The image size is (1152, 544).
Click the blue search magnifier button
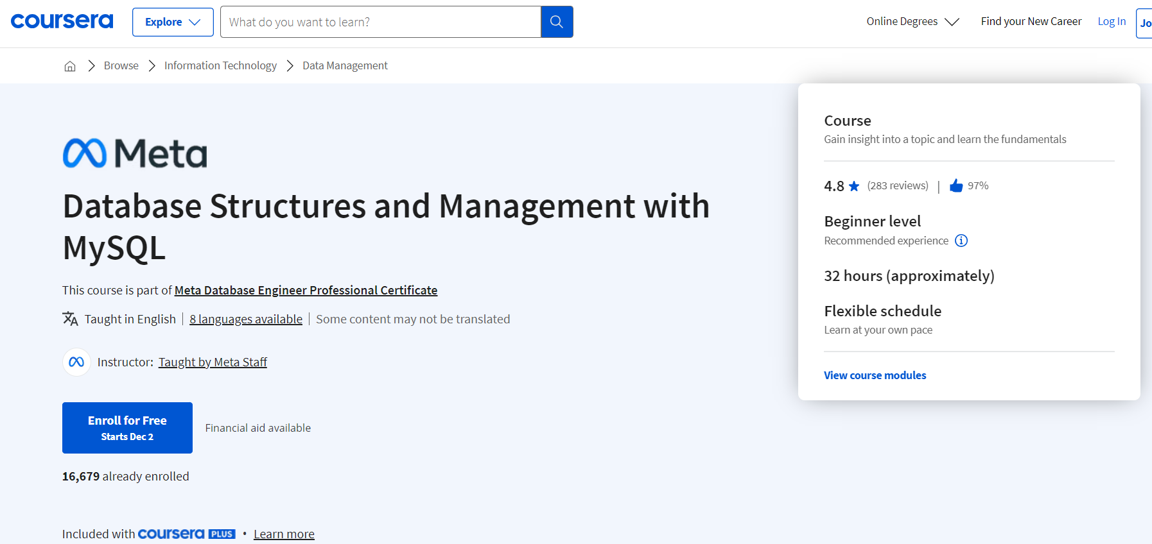557,22
